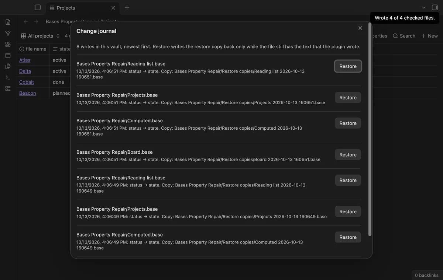Click Board entry details mentioning 'Board 2026-10-13 160651.base'
Image resolution: width=443 pixels, height=280 pixels.
pos(198,160)
